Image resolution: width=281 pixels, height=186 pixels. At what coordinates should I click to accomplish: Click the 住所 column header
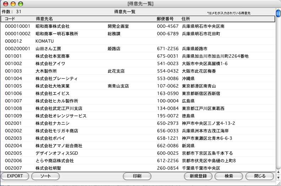click(x=185, y=18)
